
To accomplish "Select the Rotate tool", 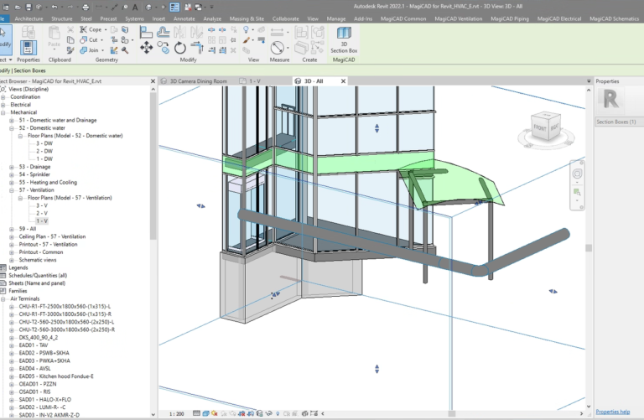I will (180, 48).
